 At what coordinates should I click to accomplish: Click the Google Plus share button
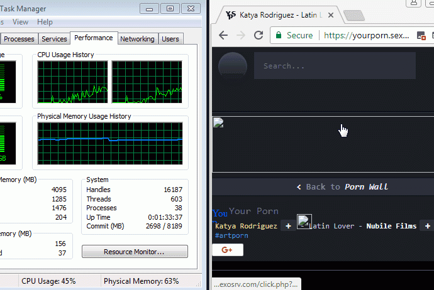[228, 250]
